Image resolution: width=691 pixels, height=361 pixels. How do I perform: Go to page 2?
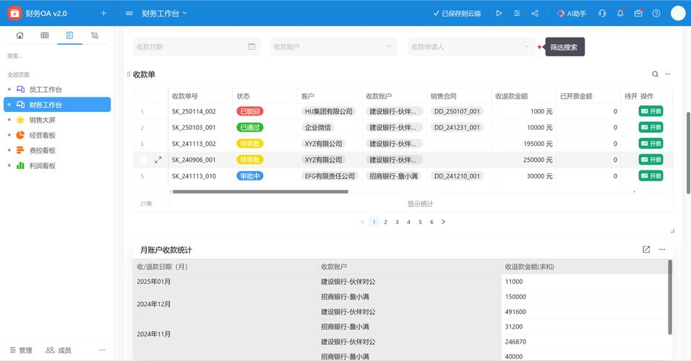point(385,222)
